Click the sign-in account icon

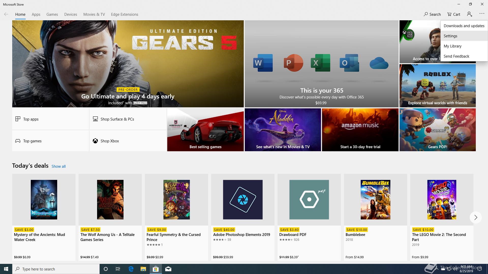(469, 14)
